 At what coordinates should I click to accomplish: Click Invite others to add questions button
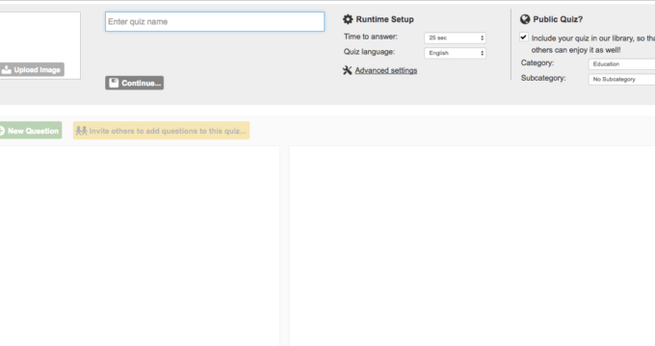pyautogui.click(x=161, y=131)
